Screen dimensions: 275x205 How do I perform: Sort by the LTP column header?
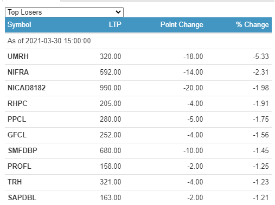(x=115, y=24)
